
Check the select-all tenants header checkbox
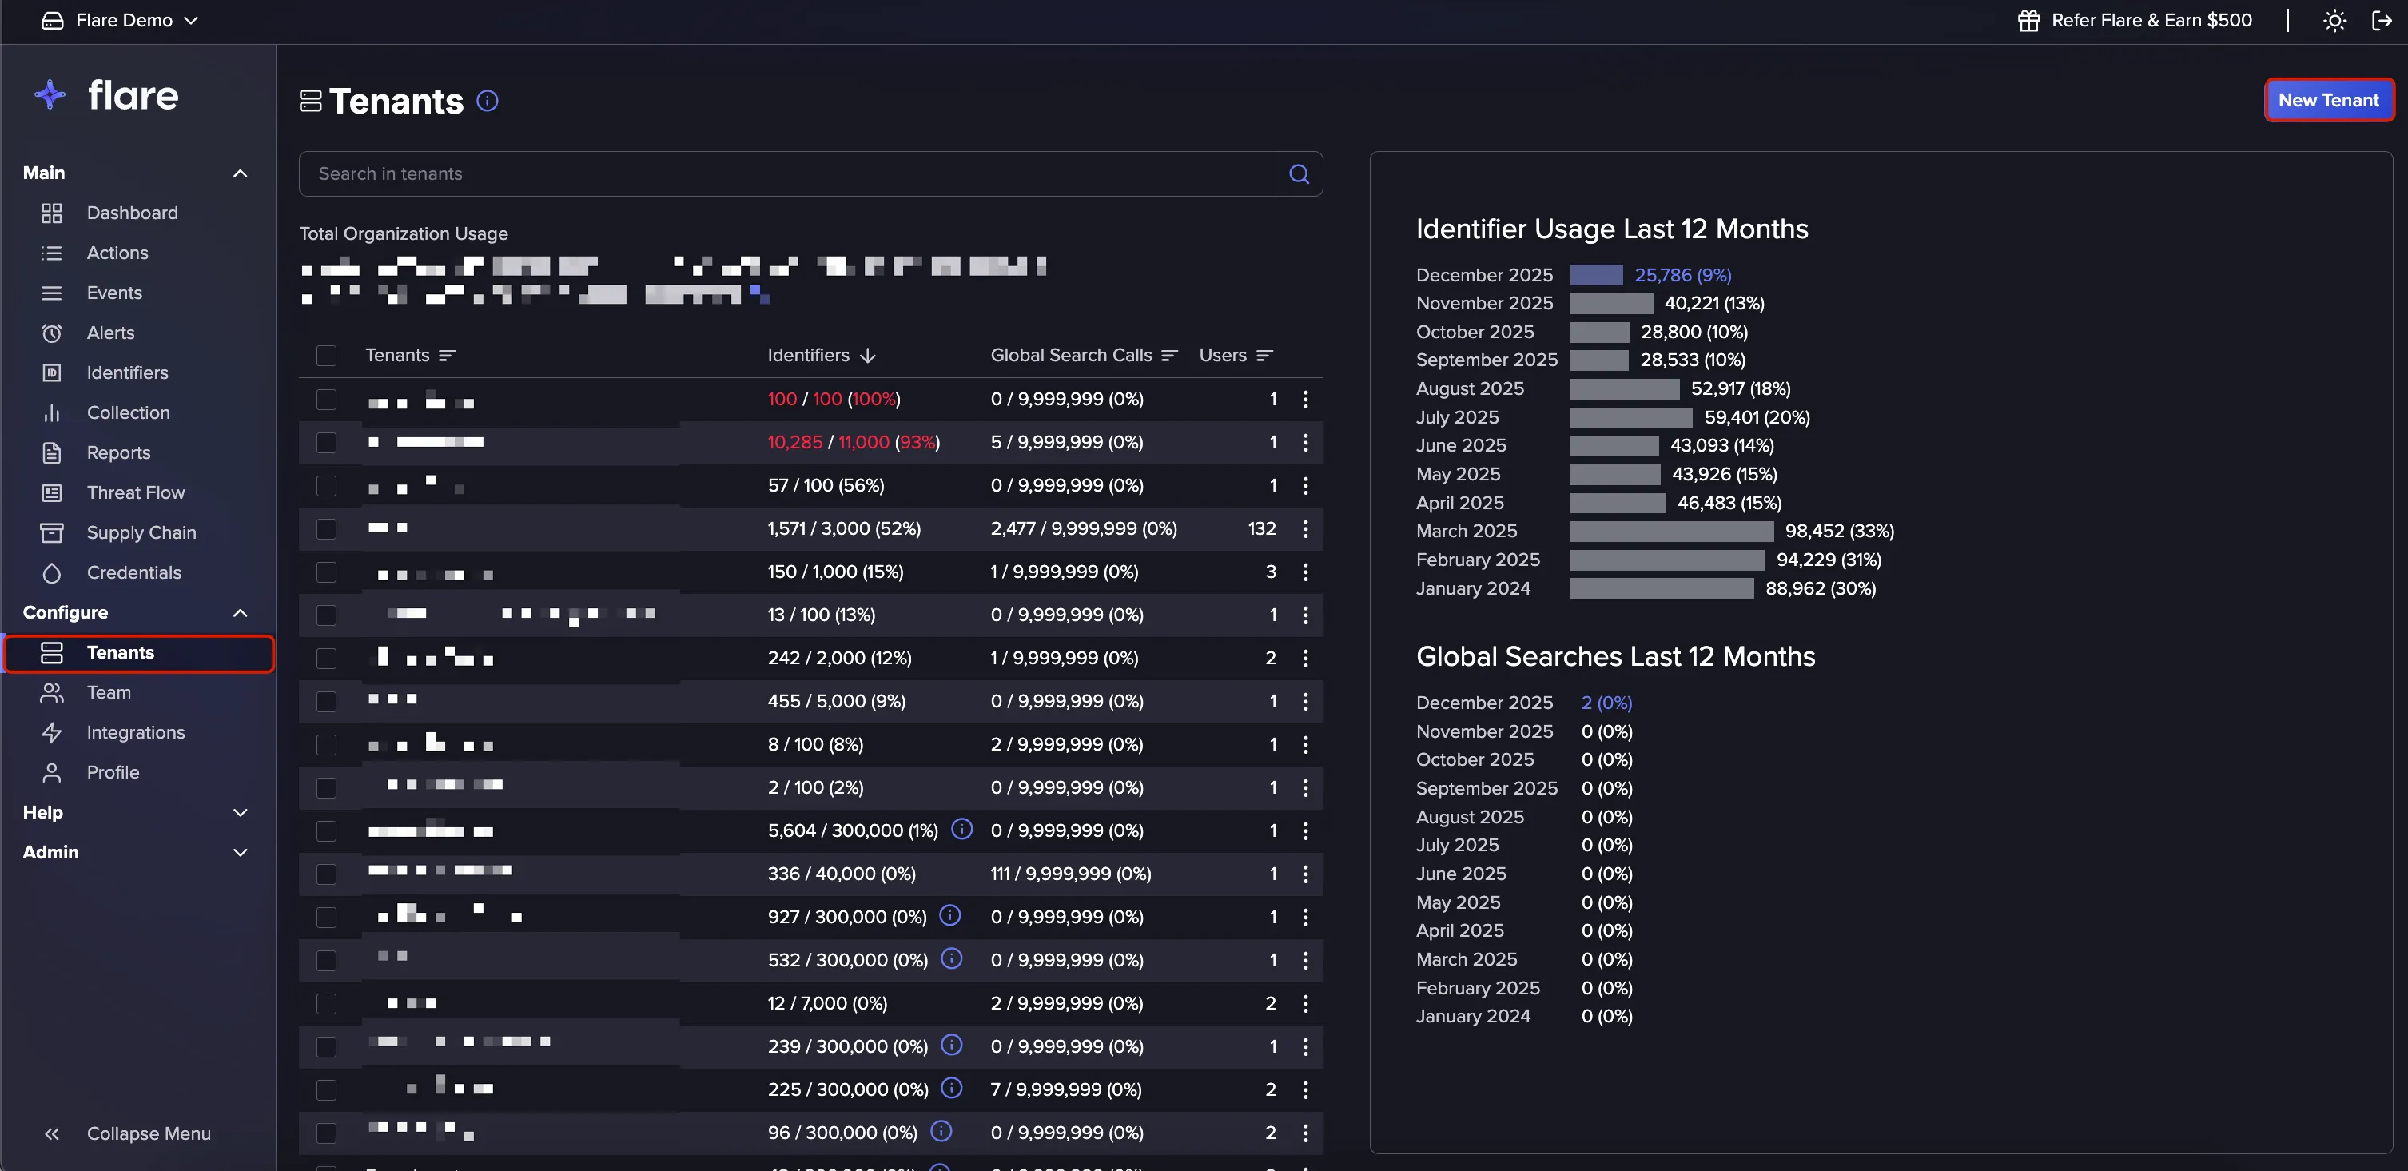click(x=326, y=356)
